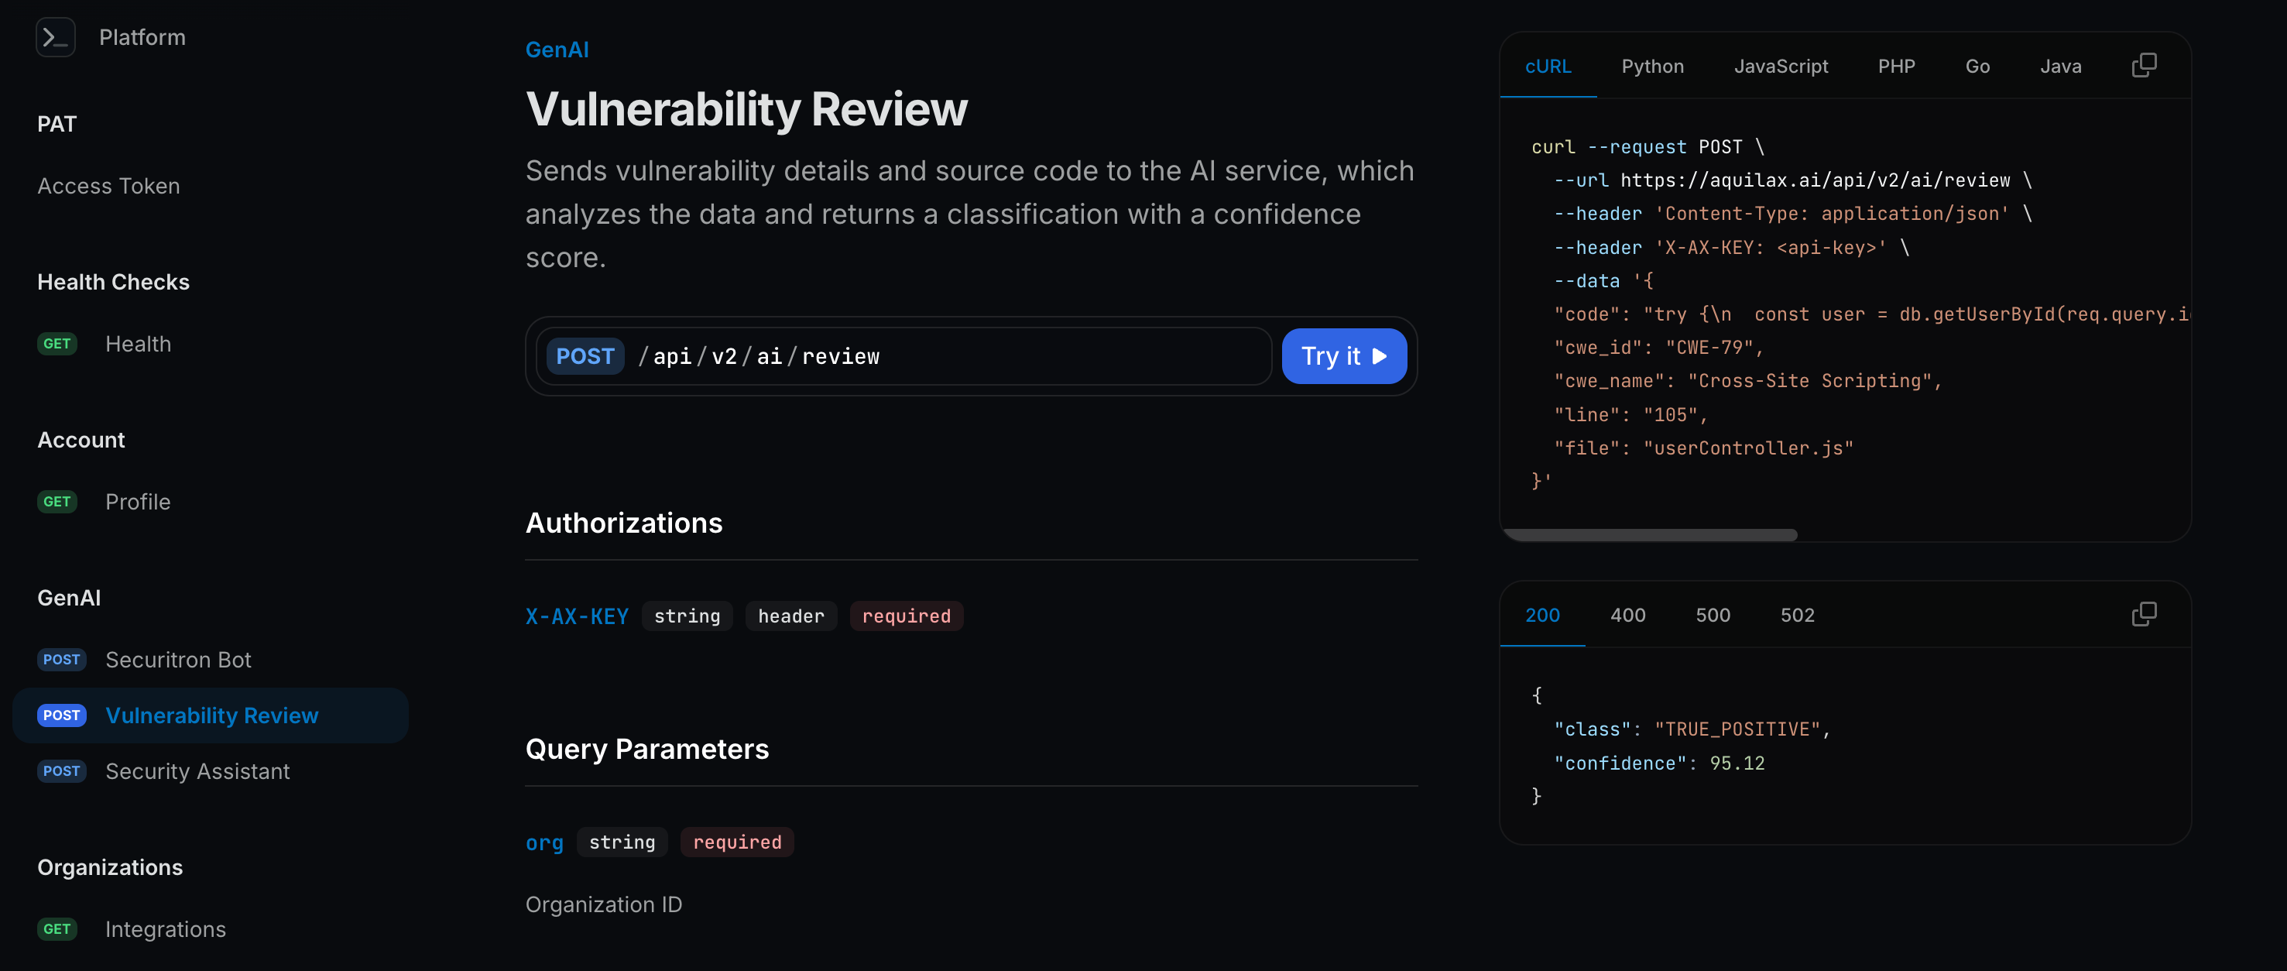Open the Integrations endpoint page
Image resolution: width=2287 pixels, height=971 pixels.
166,929
